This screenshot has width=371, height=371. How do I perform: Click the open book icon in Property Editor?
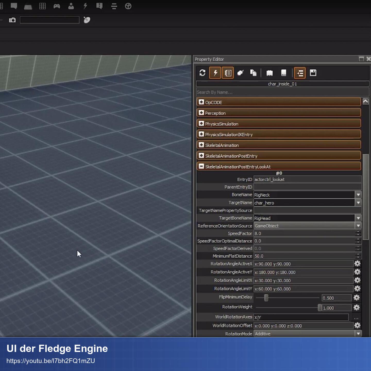point(269,73)
